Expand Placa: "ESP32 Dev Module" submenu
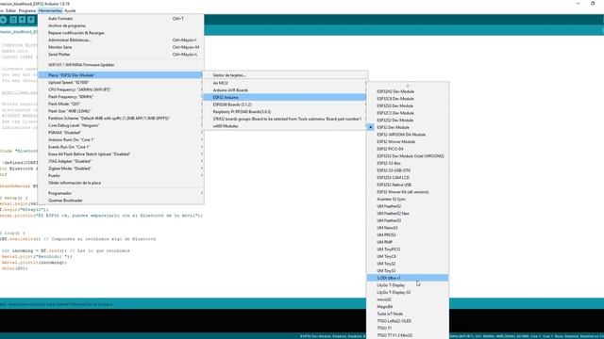The height and width of the screenshot is (339, 604). click(121, 75)
